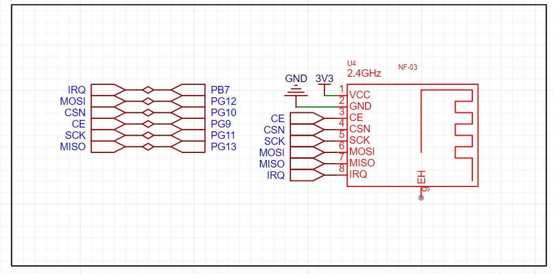Click the GND text above the ground symbol
The image size is (553, 274).
(x=296, y=78)
